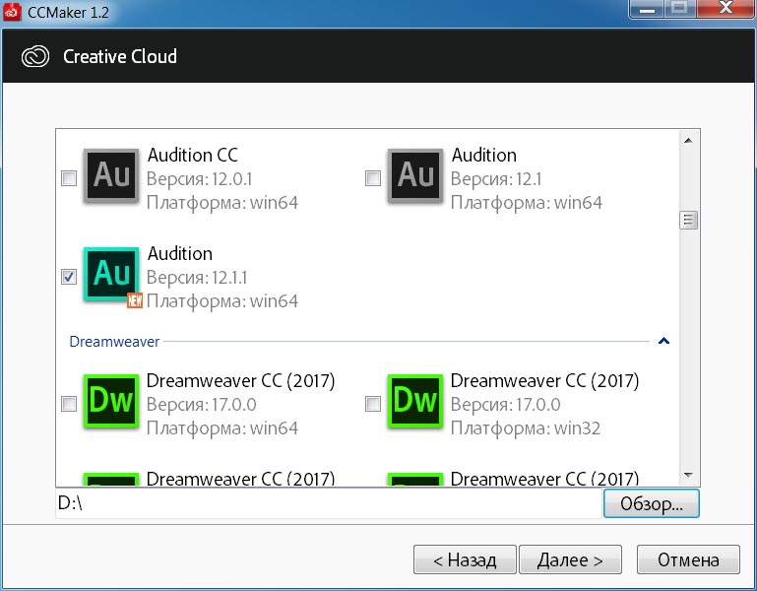Image resolution: width=757 pixels, height=591 pixels.
Task: Click the Версия: 12.1.1 text
Action: 197,278
